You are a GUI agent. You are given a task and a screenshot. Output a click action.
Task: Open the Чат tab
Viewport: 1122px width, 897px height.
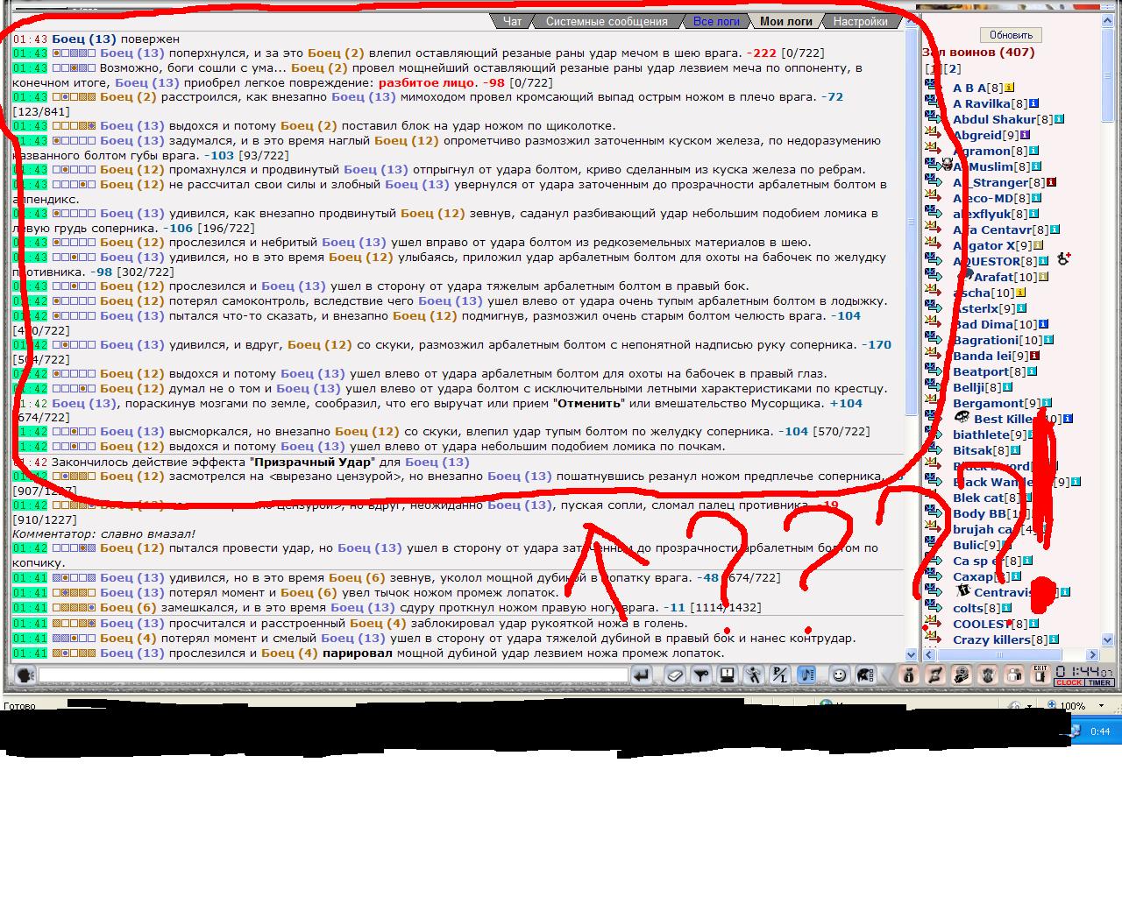pos(511,21)
